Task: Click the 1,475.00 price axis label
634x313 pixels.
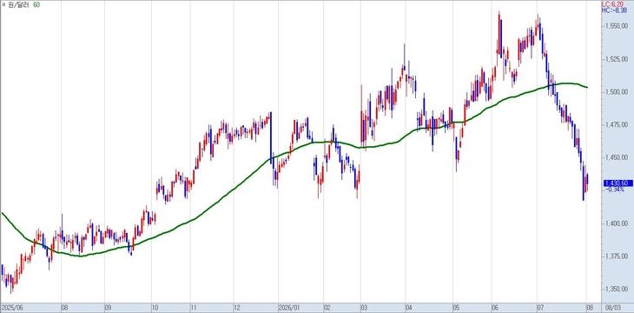Action: tap(617, 124)
